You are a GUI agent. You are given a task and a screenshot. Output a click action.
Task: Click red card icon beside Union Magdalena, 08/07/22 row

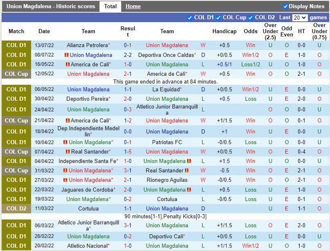pos(66,55)
